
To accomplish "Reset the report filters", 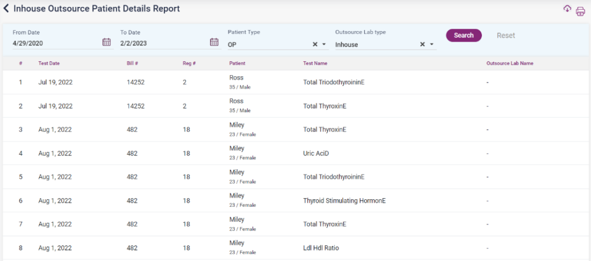I will 506,35.
